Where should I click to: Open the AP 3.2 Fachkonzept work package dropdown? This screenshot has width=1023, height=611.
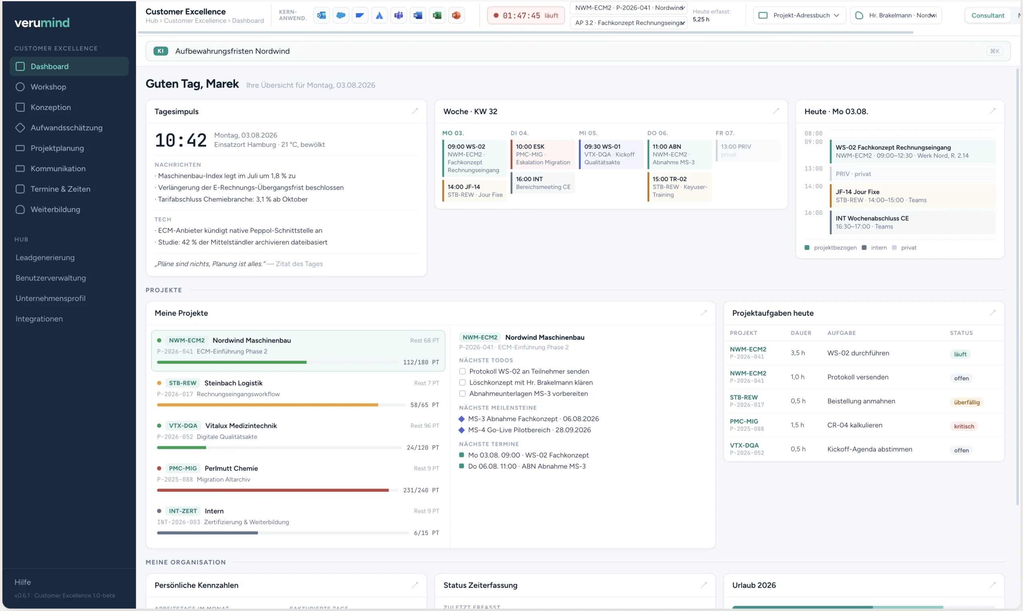coord(629,23)
